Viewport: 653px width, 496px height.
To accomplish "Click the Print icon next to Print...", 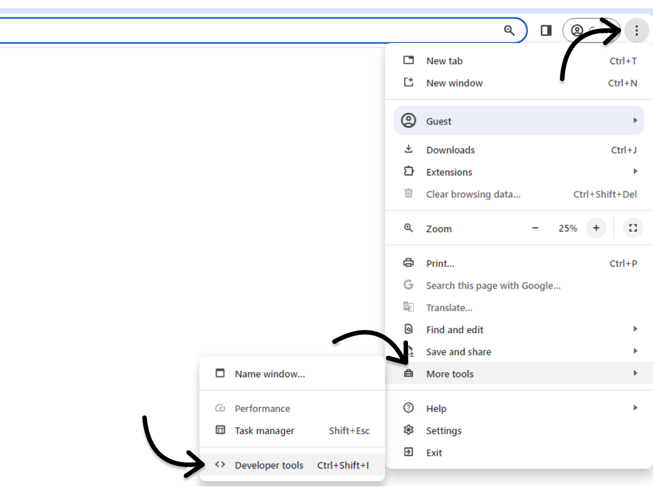I will pyautogui.click(x=409, y=263).
